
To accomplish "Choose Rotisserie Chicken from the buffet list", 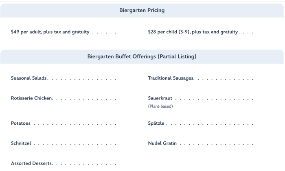I will click(32, 98).
